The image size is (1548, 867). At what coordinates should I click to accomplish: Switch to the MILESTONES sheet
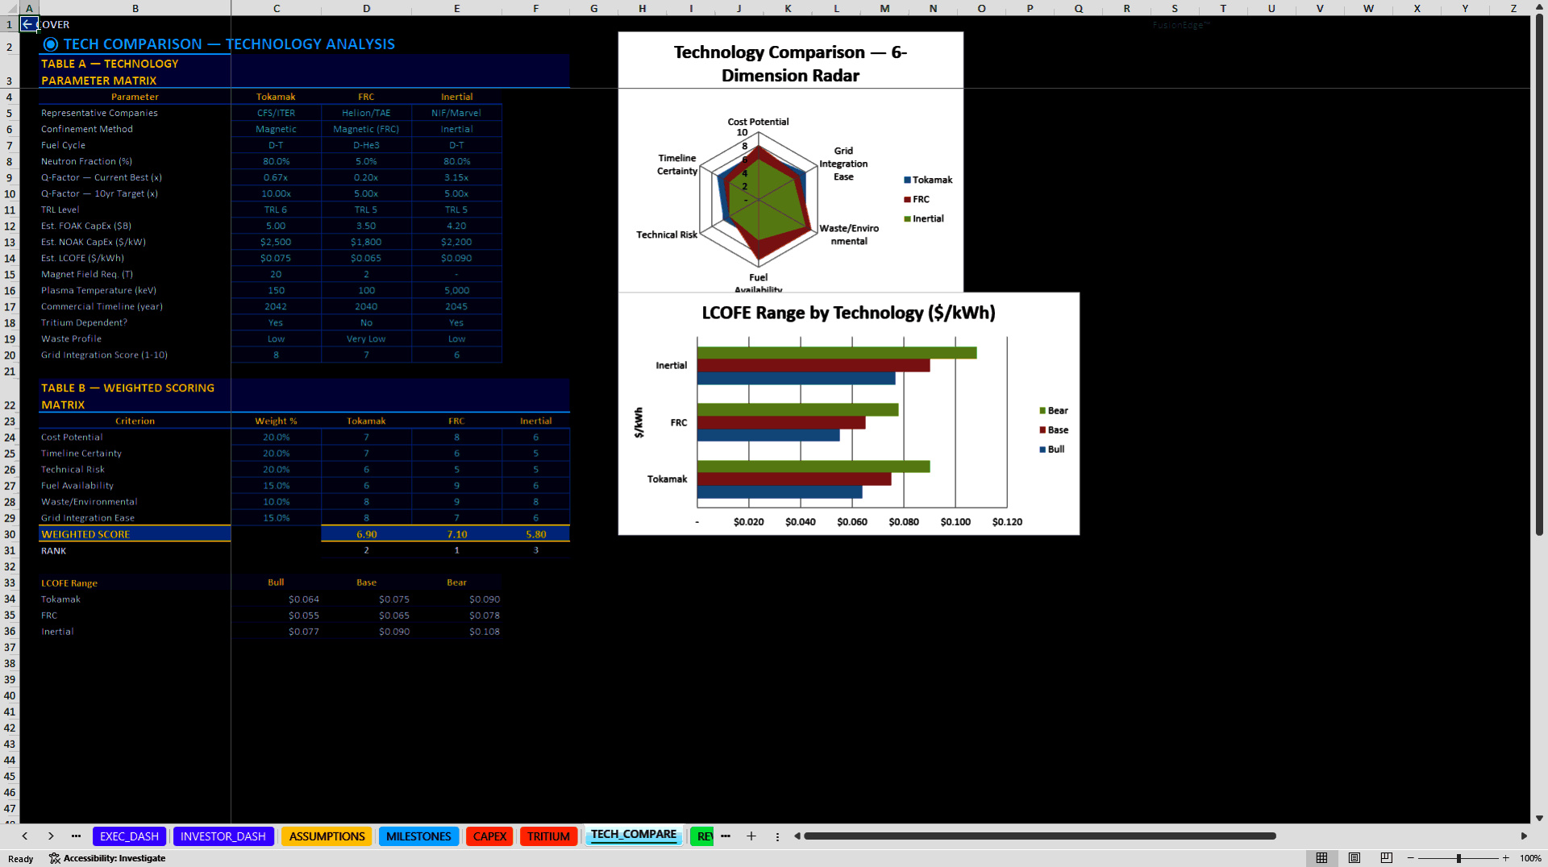418,836
